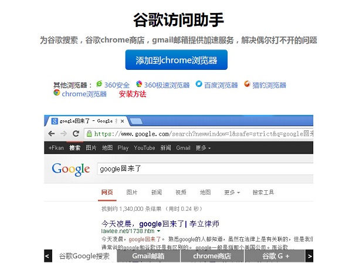Viewport: 352px width, 263px height.
Task: Click the 360极速浏览器 colorful icon
Action: [x=139, y=84]
